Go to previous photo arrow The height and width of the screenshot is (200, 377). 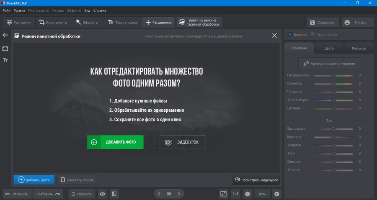pos(159,194)
